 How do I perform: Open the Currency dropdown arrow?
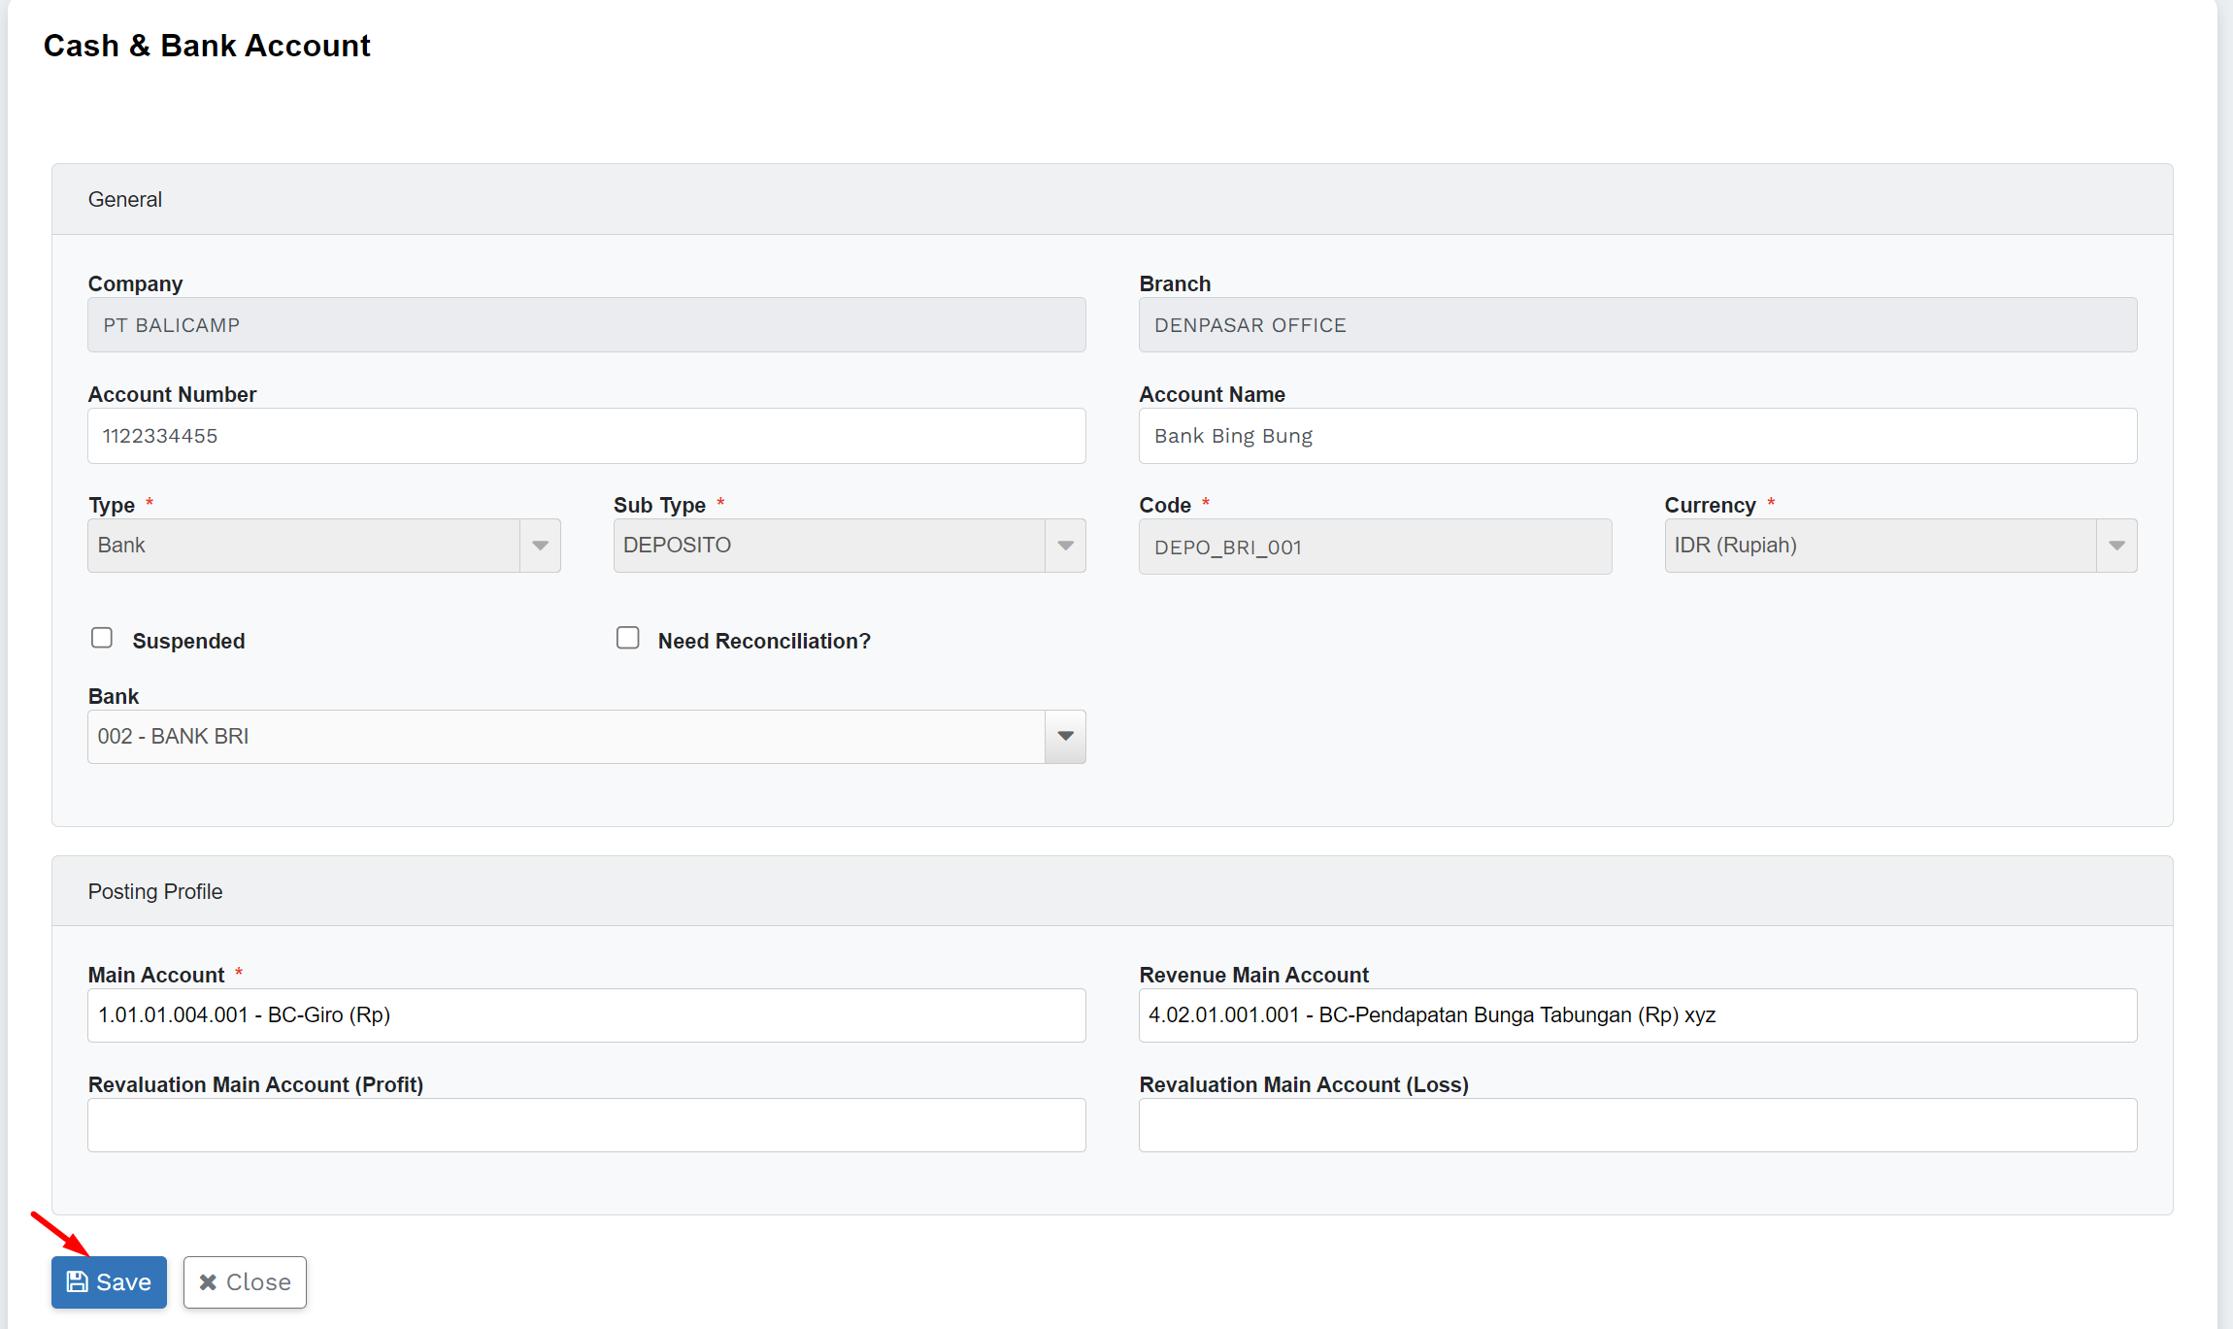2116,546
